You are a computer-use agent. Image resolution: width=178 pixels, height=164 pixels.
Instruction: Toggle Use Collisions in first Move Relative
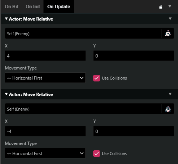tap(97, 78)
